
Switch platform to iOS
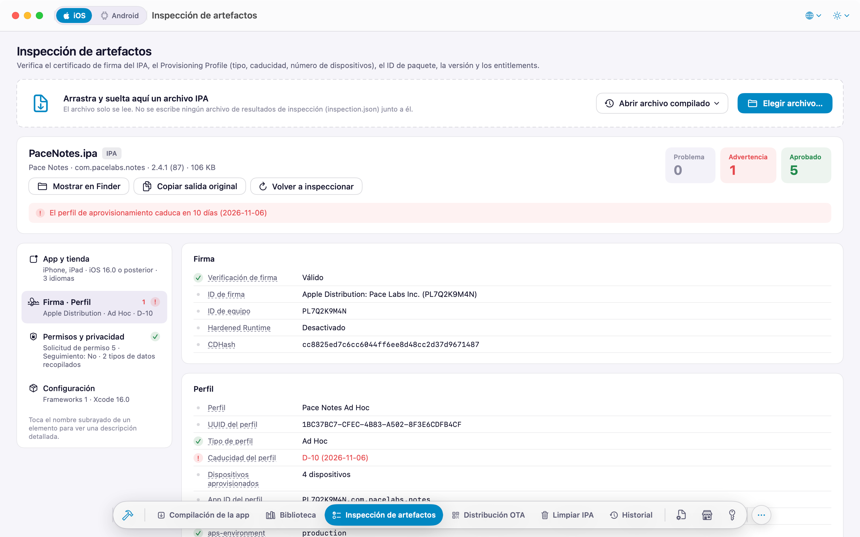(74, 16)
